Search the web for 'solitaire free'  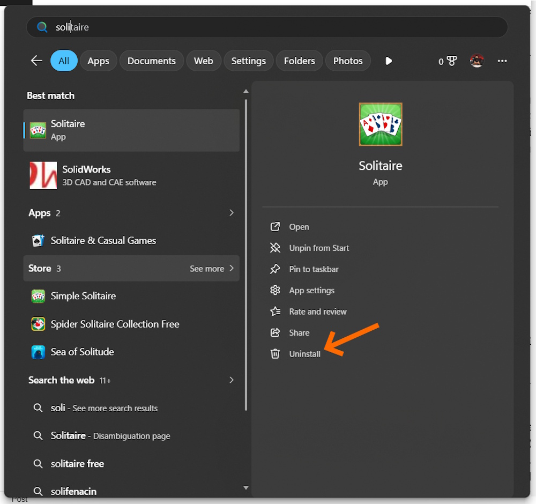[131, 464]
